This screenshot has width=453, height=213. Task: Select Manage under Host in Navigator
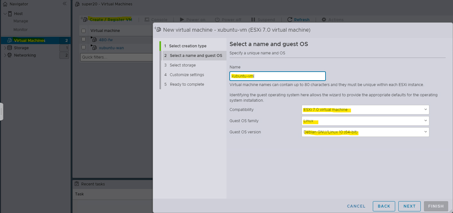[x=21, y=21]
